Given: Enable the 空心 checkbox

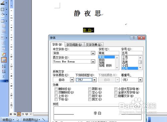Looking at the screenshot, I should click(90, 92).
